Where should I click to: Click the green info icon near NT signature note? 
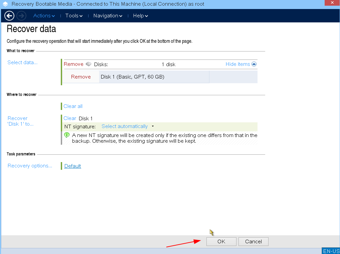[x=67, y=135]
